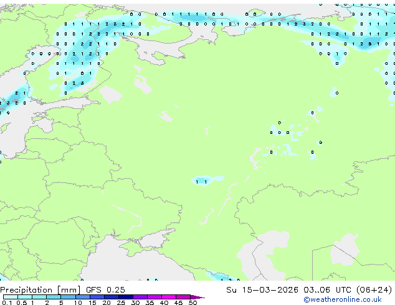Click the legend swatch between 5 and 10
The image size is (395, 305).
(x=68, y=297)
